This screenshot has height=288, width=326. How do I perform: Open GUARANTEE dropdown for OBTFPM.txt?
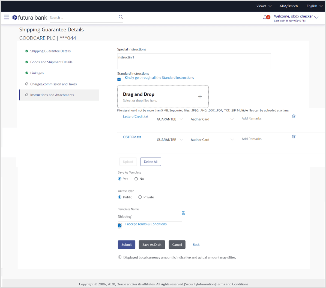170,139
